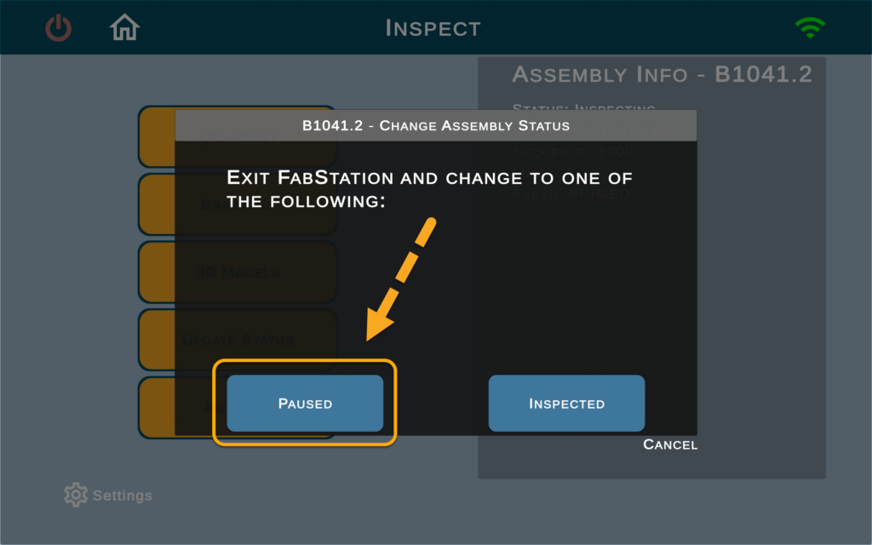Mark the assembly as Inspected

click(566, 403)
